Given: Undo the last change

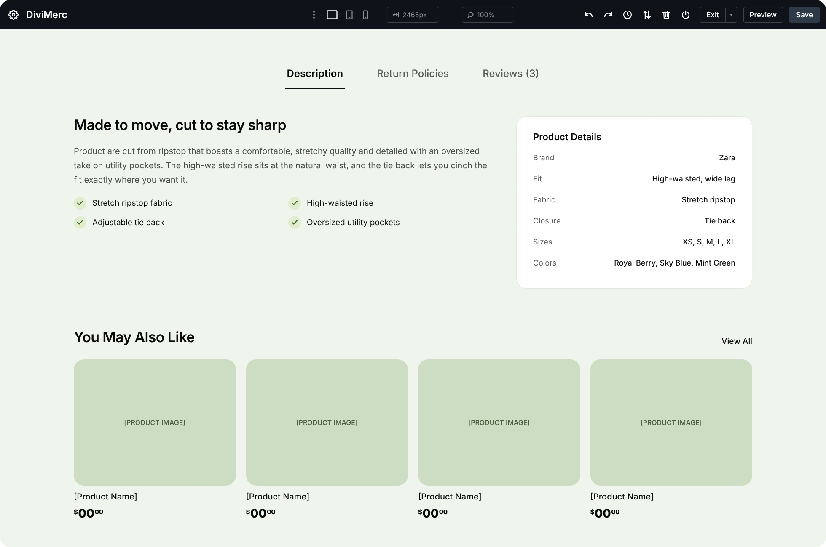Looking at the screenshot, I should (x=589, y=15).
